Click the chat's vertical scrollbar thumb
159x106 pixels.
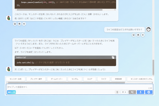pos(153,67)
